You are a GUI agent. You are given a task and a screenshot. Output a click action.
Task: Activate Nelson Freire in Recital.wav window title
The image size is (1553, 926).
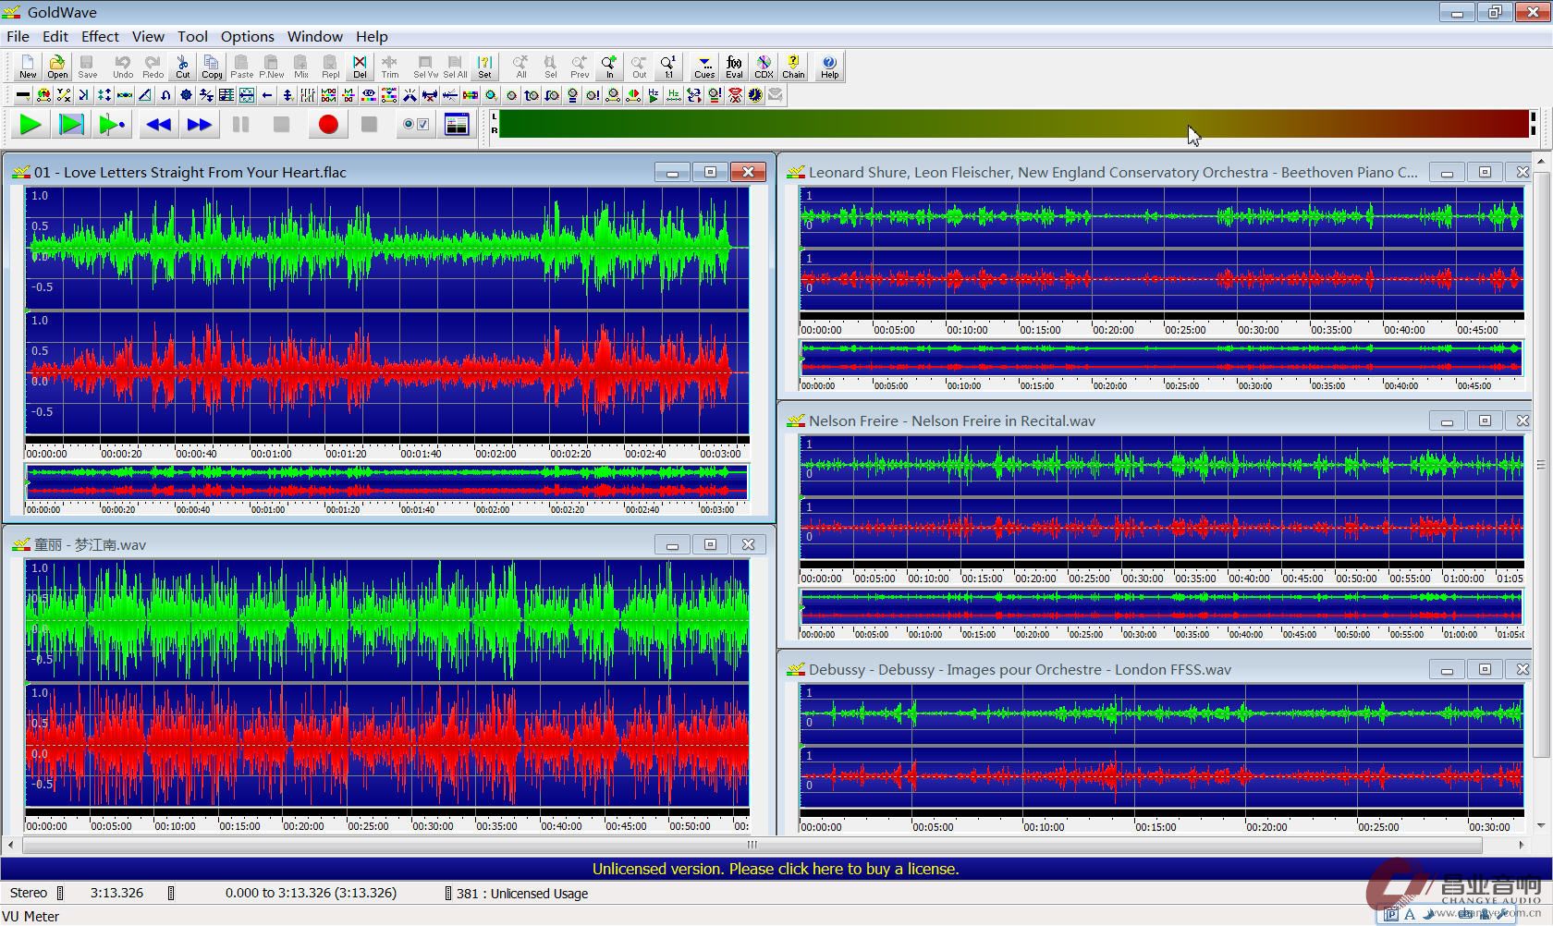[952, 421]
